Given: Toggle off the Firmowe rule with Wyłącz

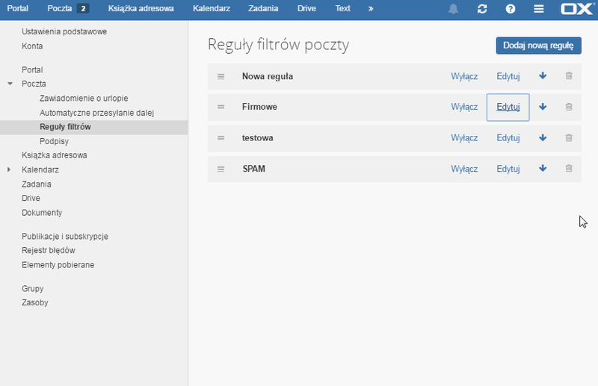Looking at the screenshot, I should coord(464,107).
